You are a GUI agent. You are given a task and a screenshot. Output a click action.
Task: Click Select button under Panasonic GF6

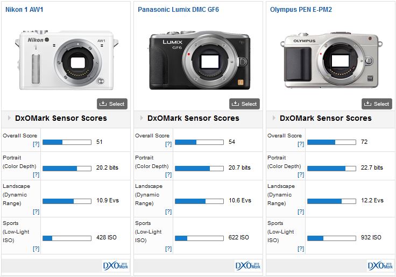(x=244, y=104)
